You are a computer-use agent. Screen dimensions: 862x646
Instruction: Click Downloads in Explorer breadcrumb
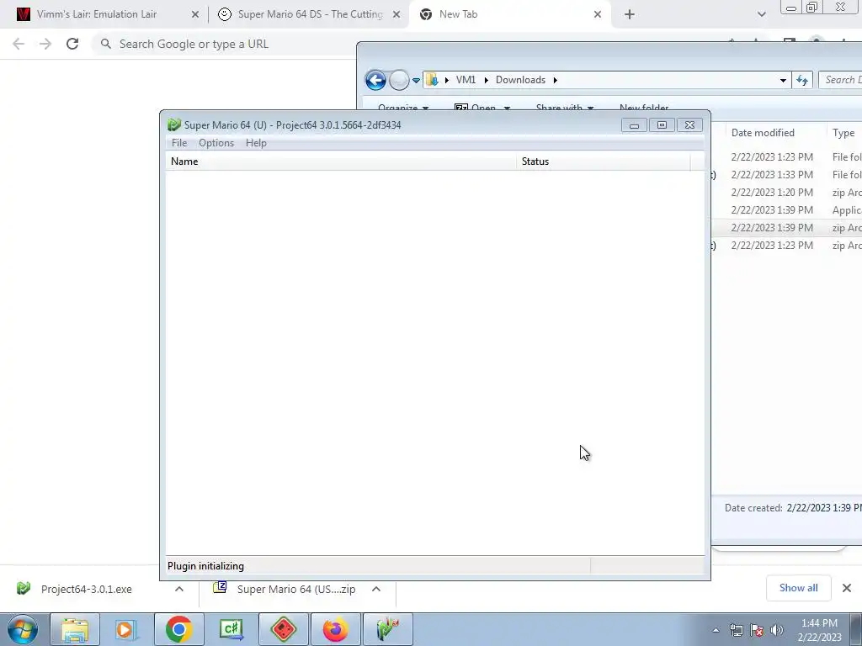(x=520, y=80)
